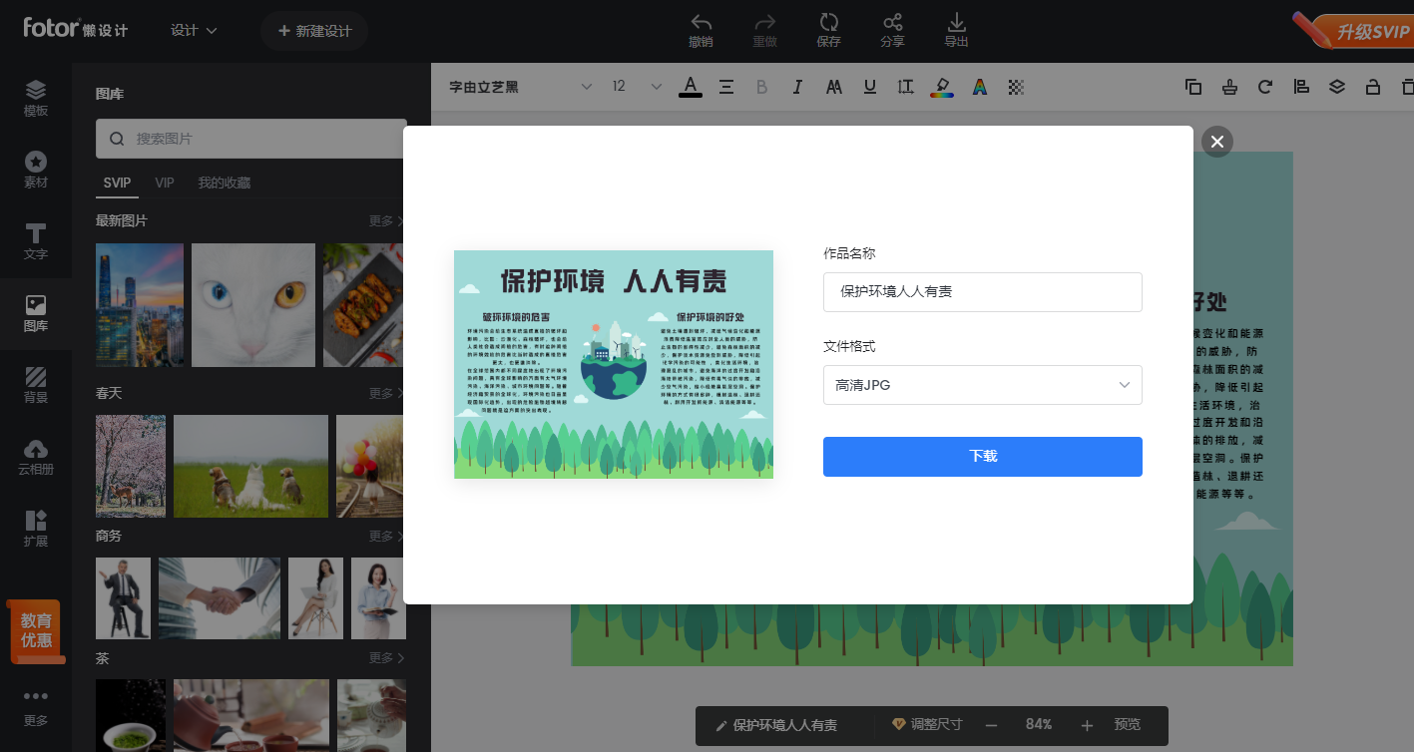
Task: Click the 重做 redo icon
Action: 765,30
